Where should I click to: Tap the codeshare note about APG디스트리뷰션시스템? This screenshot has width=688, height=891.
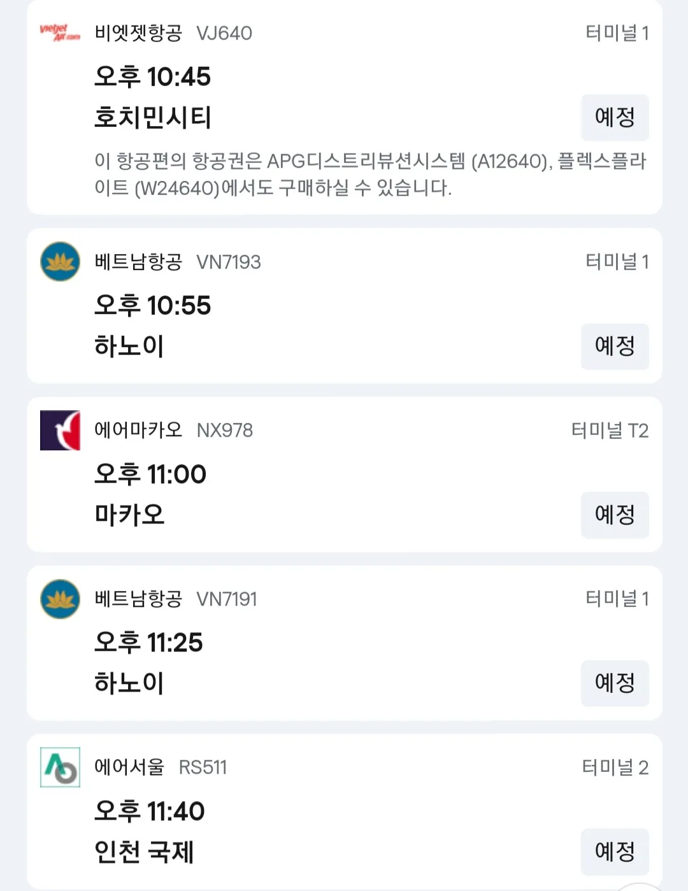[370, 175]
